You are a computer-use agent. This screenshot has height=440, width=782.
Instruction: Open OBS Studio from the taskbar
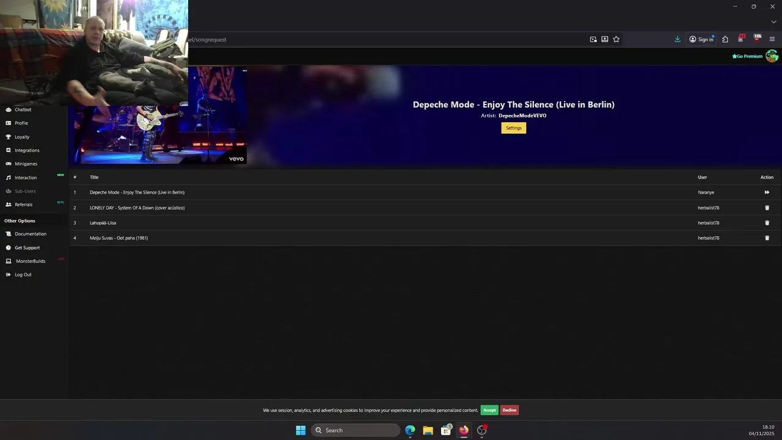[x=482, y=430]
